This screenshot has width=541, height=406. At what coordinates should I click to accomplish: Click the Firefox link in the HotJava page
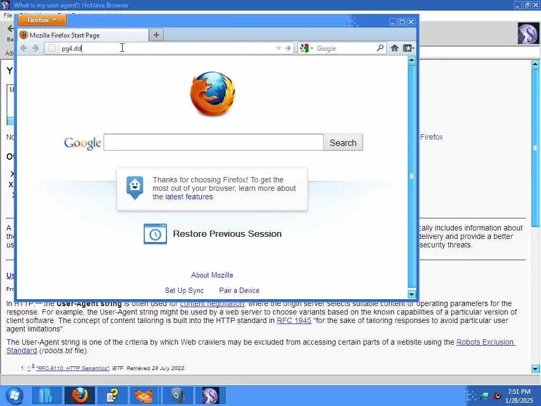click(x=431, y=137)
